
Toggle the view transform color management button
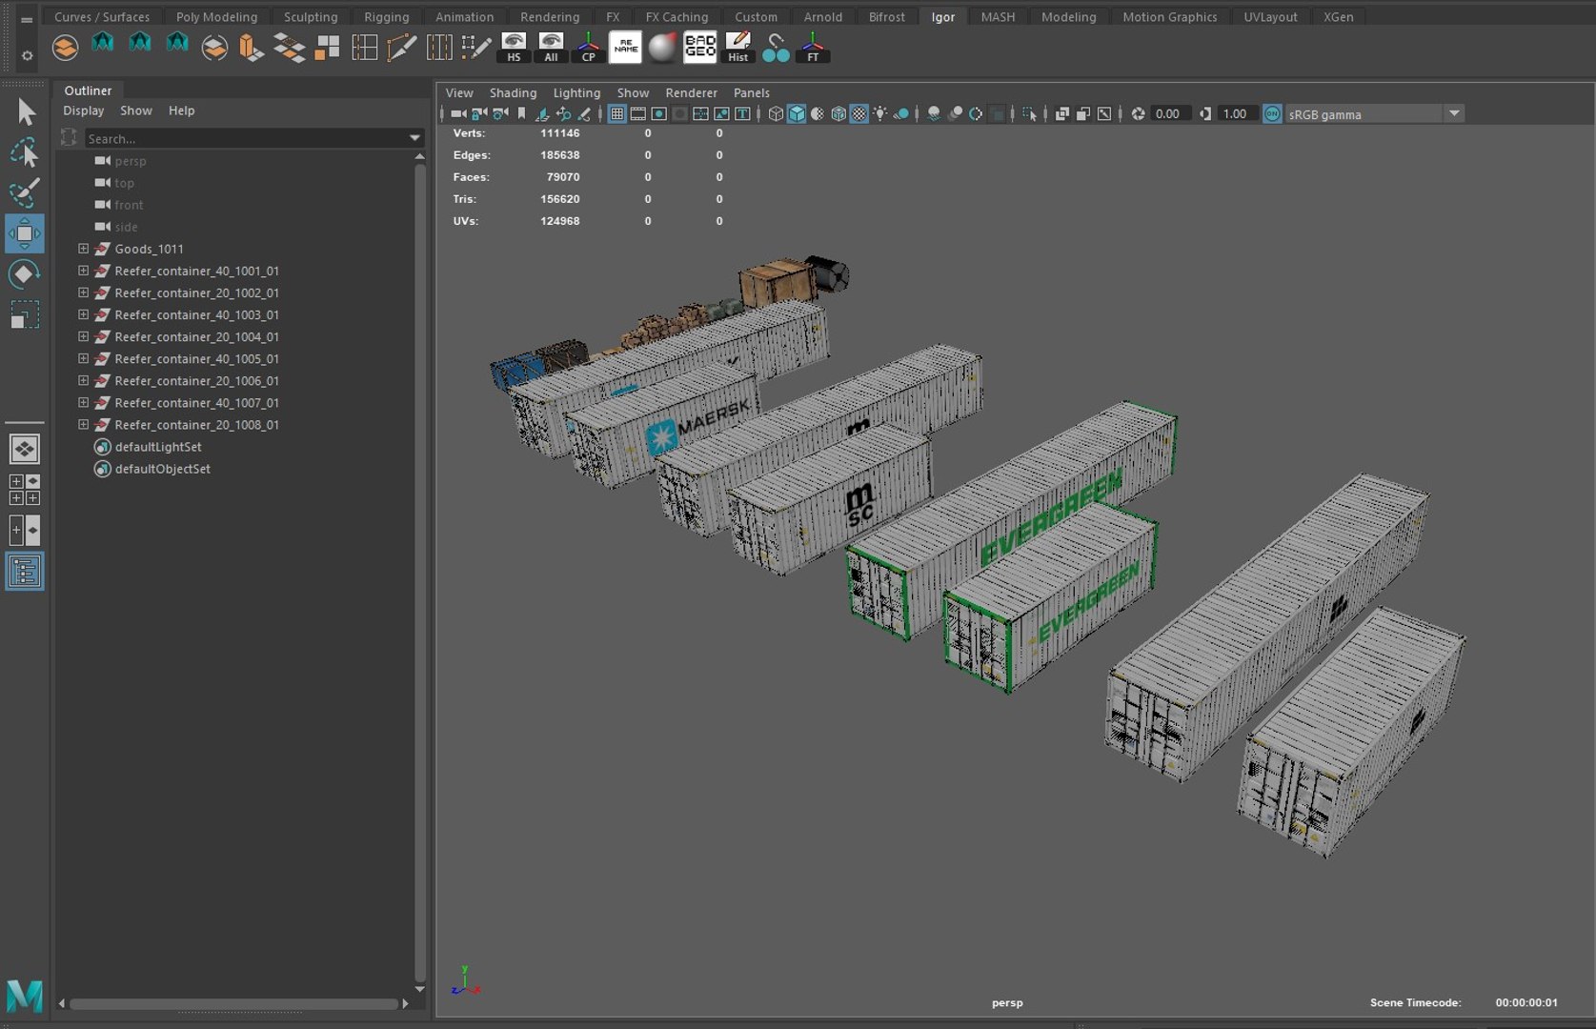point(1272,114)
